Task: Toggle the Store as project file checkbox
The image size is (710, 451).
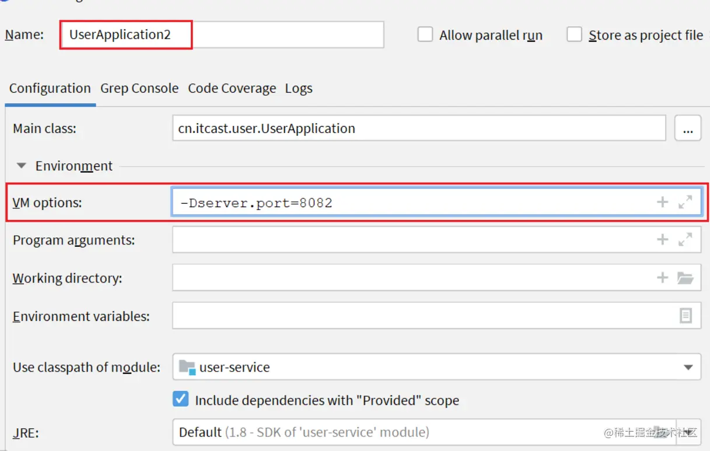Action: tap(575, 34)
